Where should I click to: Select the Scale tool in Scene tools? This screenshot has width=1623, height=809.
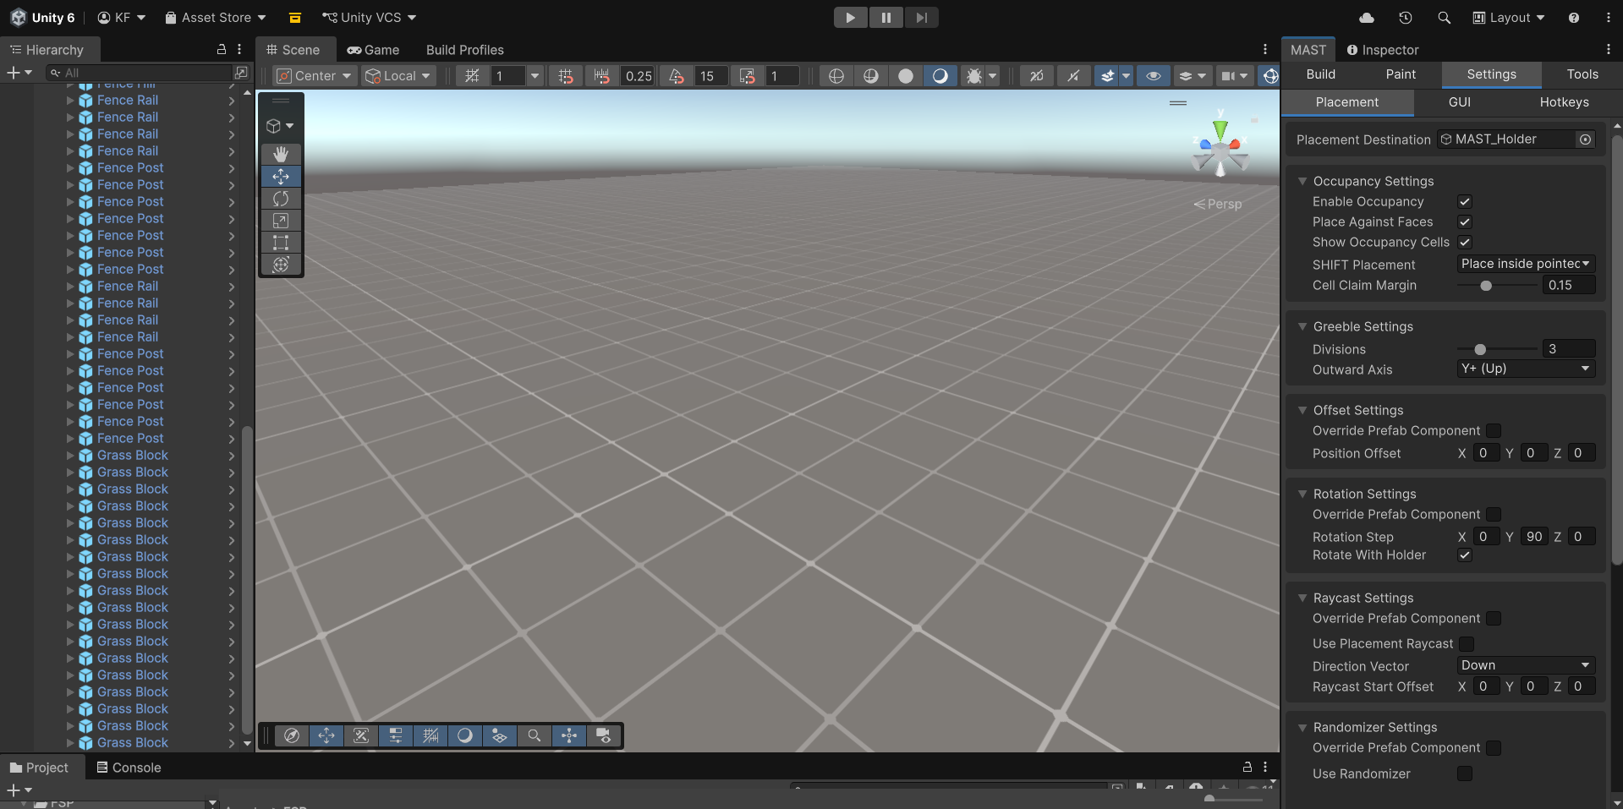[x=281, y=221]
